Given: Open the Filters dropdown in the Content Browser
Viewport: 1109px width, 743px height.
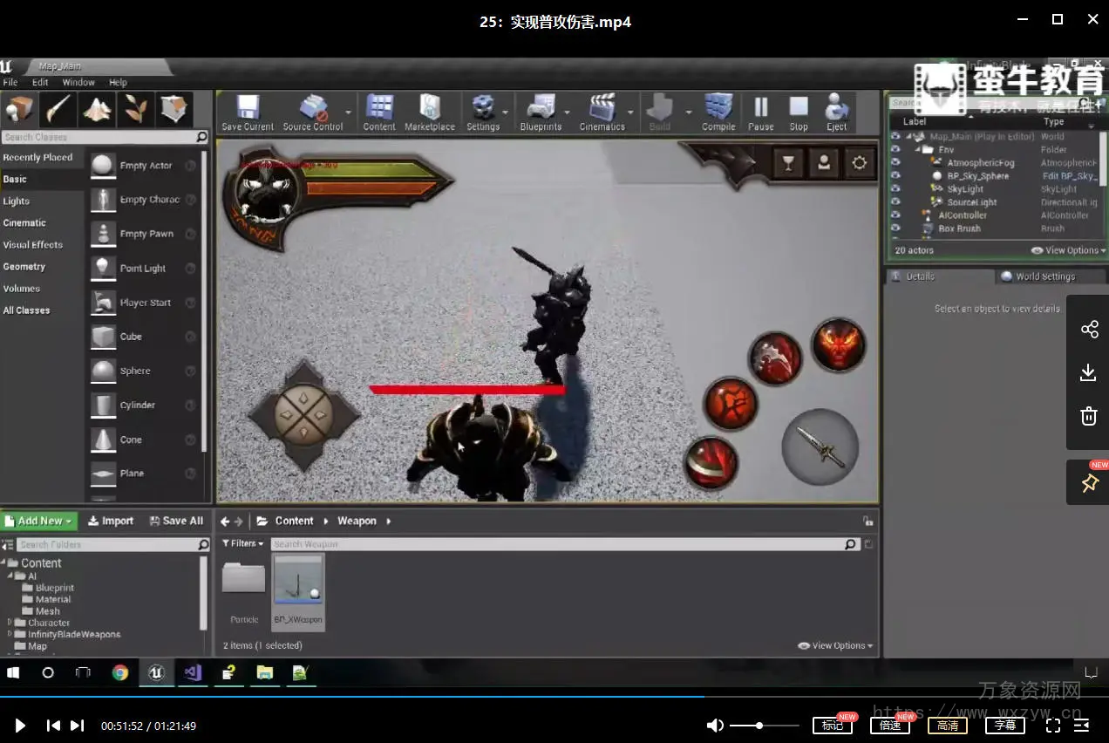Looking at the screenshot, I should click(x=242, y=543).
